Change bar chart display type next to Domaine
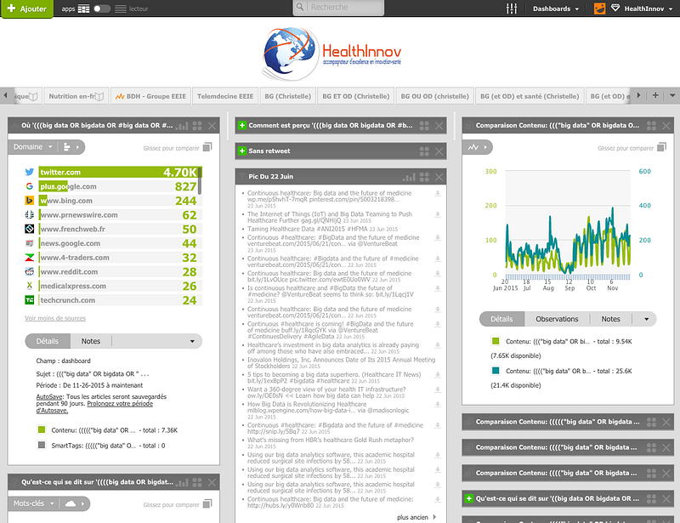 (71, 147)
